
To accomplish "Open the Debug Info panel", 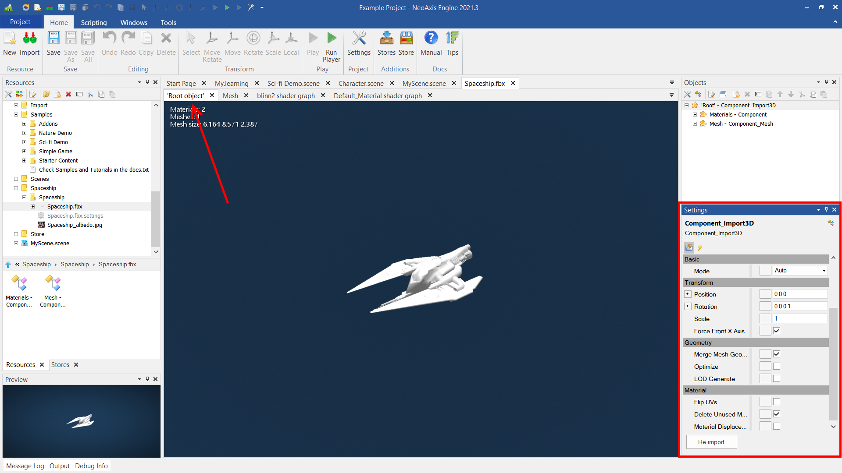I will pos(91,466).
